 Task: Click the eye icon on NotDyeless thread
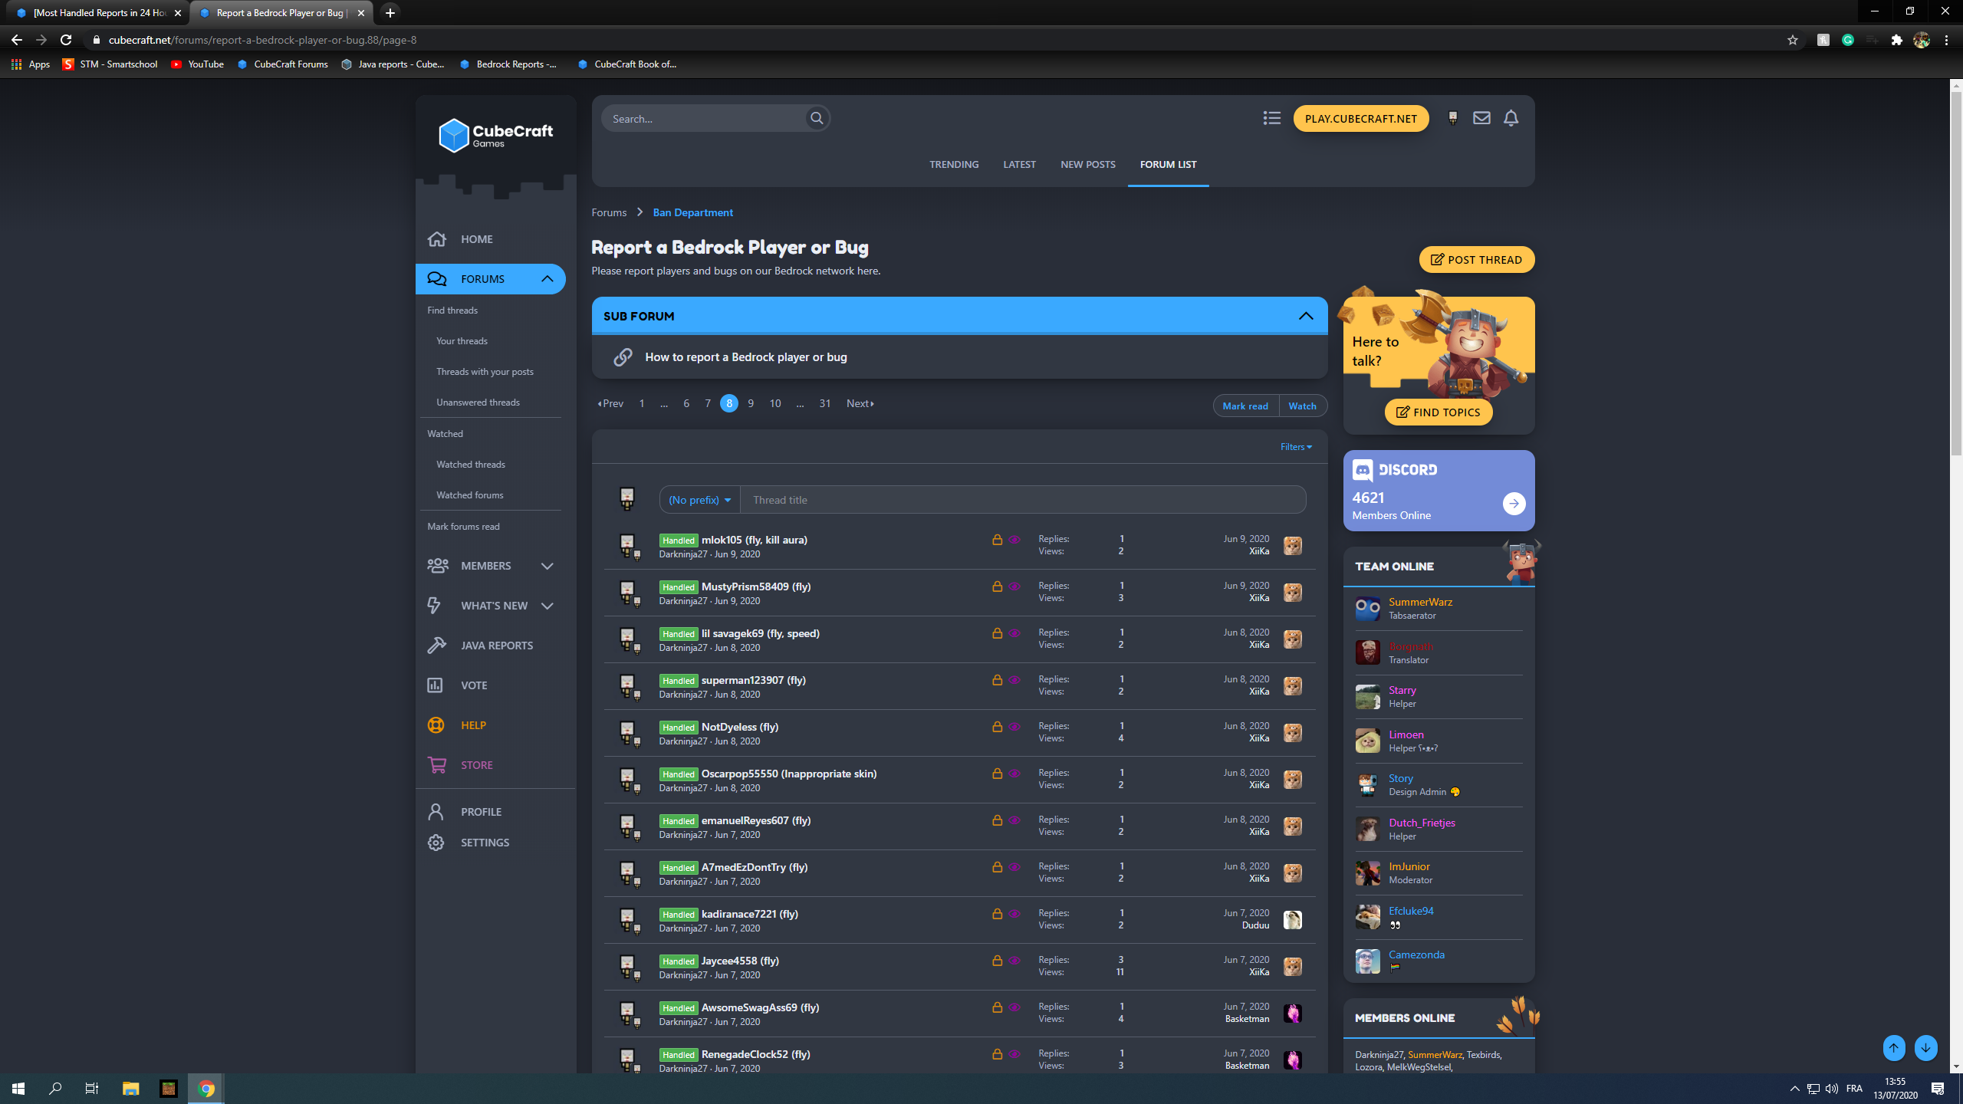[1014, 727]
